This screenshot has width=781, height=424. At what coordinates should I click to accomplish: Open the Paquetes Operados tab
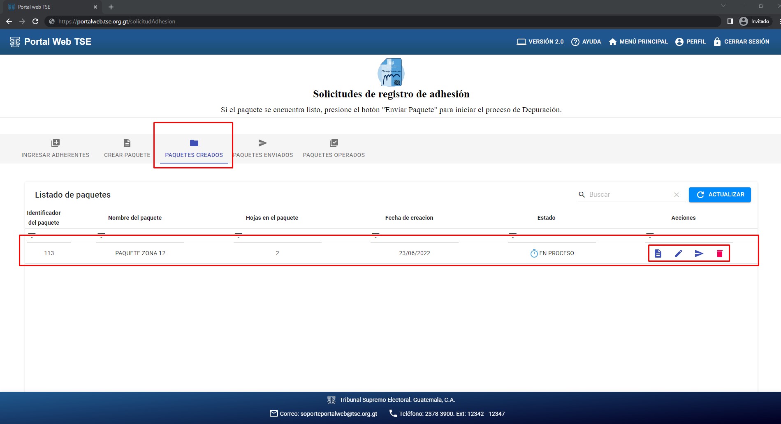[334, 149]
